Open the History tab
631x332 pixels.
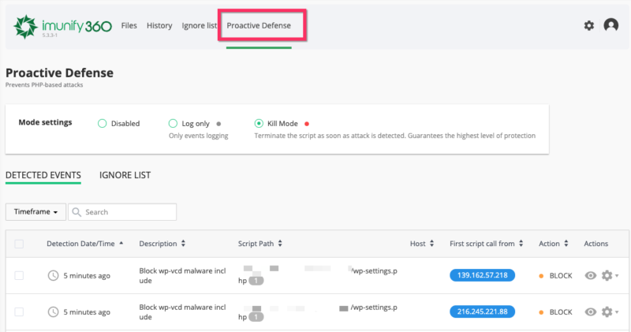click(x=159, y=25)
